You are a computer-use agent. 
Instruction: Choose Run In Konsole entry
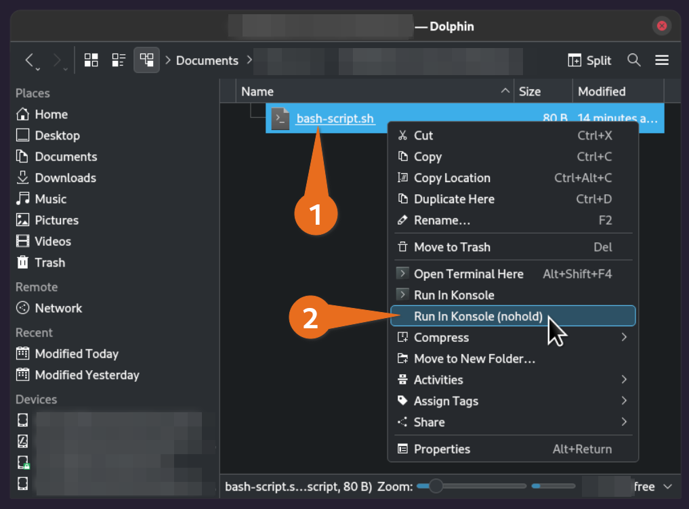pyautogui.click(x=512, y=295)
